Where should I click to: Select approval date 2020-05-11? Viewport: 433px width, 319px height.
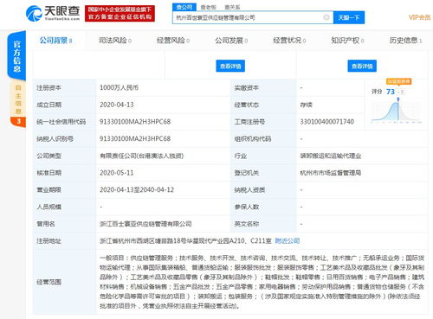tap(117, 173)
